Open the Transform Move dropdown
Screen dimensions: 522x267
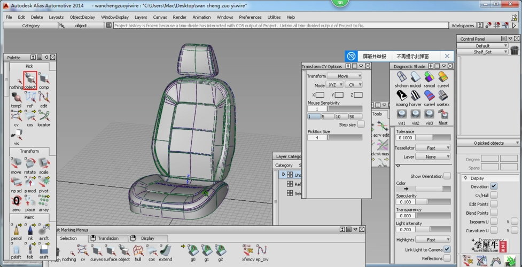(345, 76)
